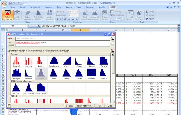
Task: Click the Office button
Action: pos(4,4)
